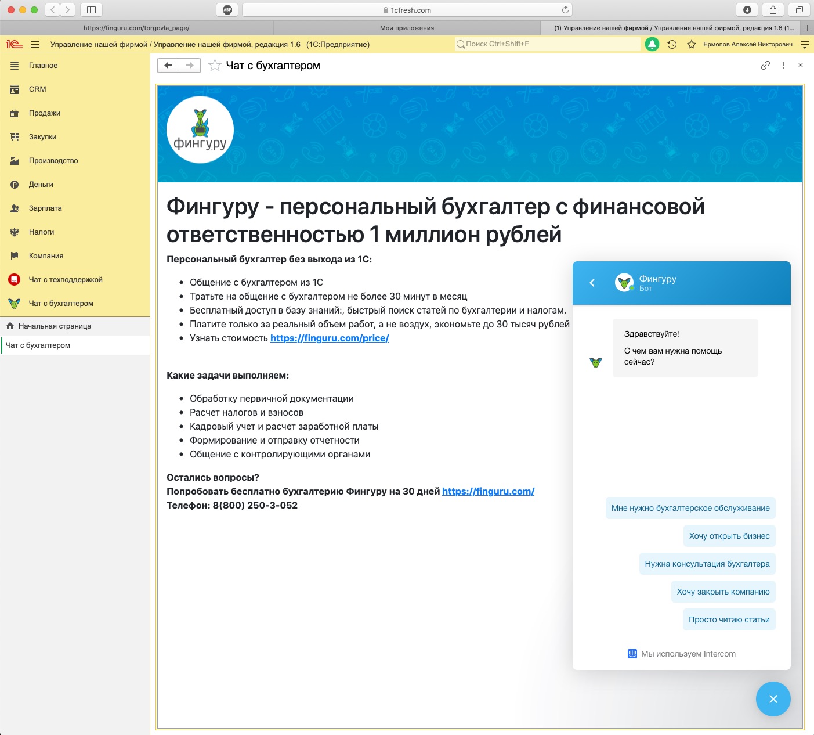Toggle the Safari sidebar button

[x=91, y=10]
